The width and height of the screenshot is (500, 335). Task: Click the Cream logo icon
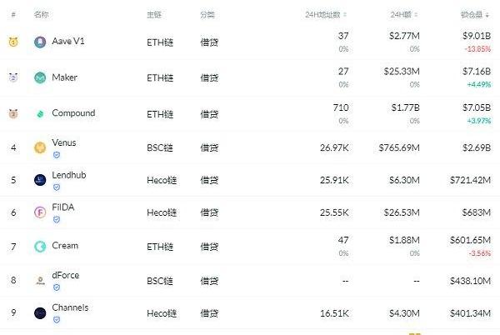(40, 247)
